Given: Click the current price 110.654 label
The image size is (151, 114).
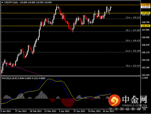Looking at the screenshot, I should pos(146,7).
